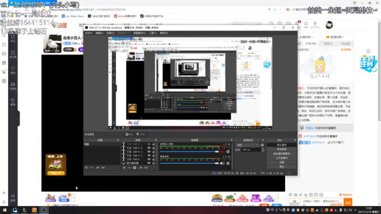Click system tray volume icon
This screenshot has width=381, height=214.
coord(350,210)
